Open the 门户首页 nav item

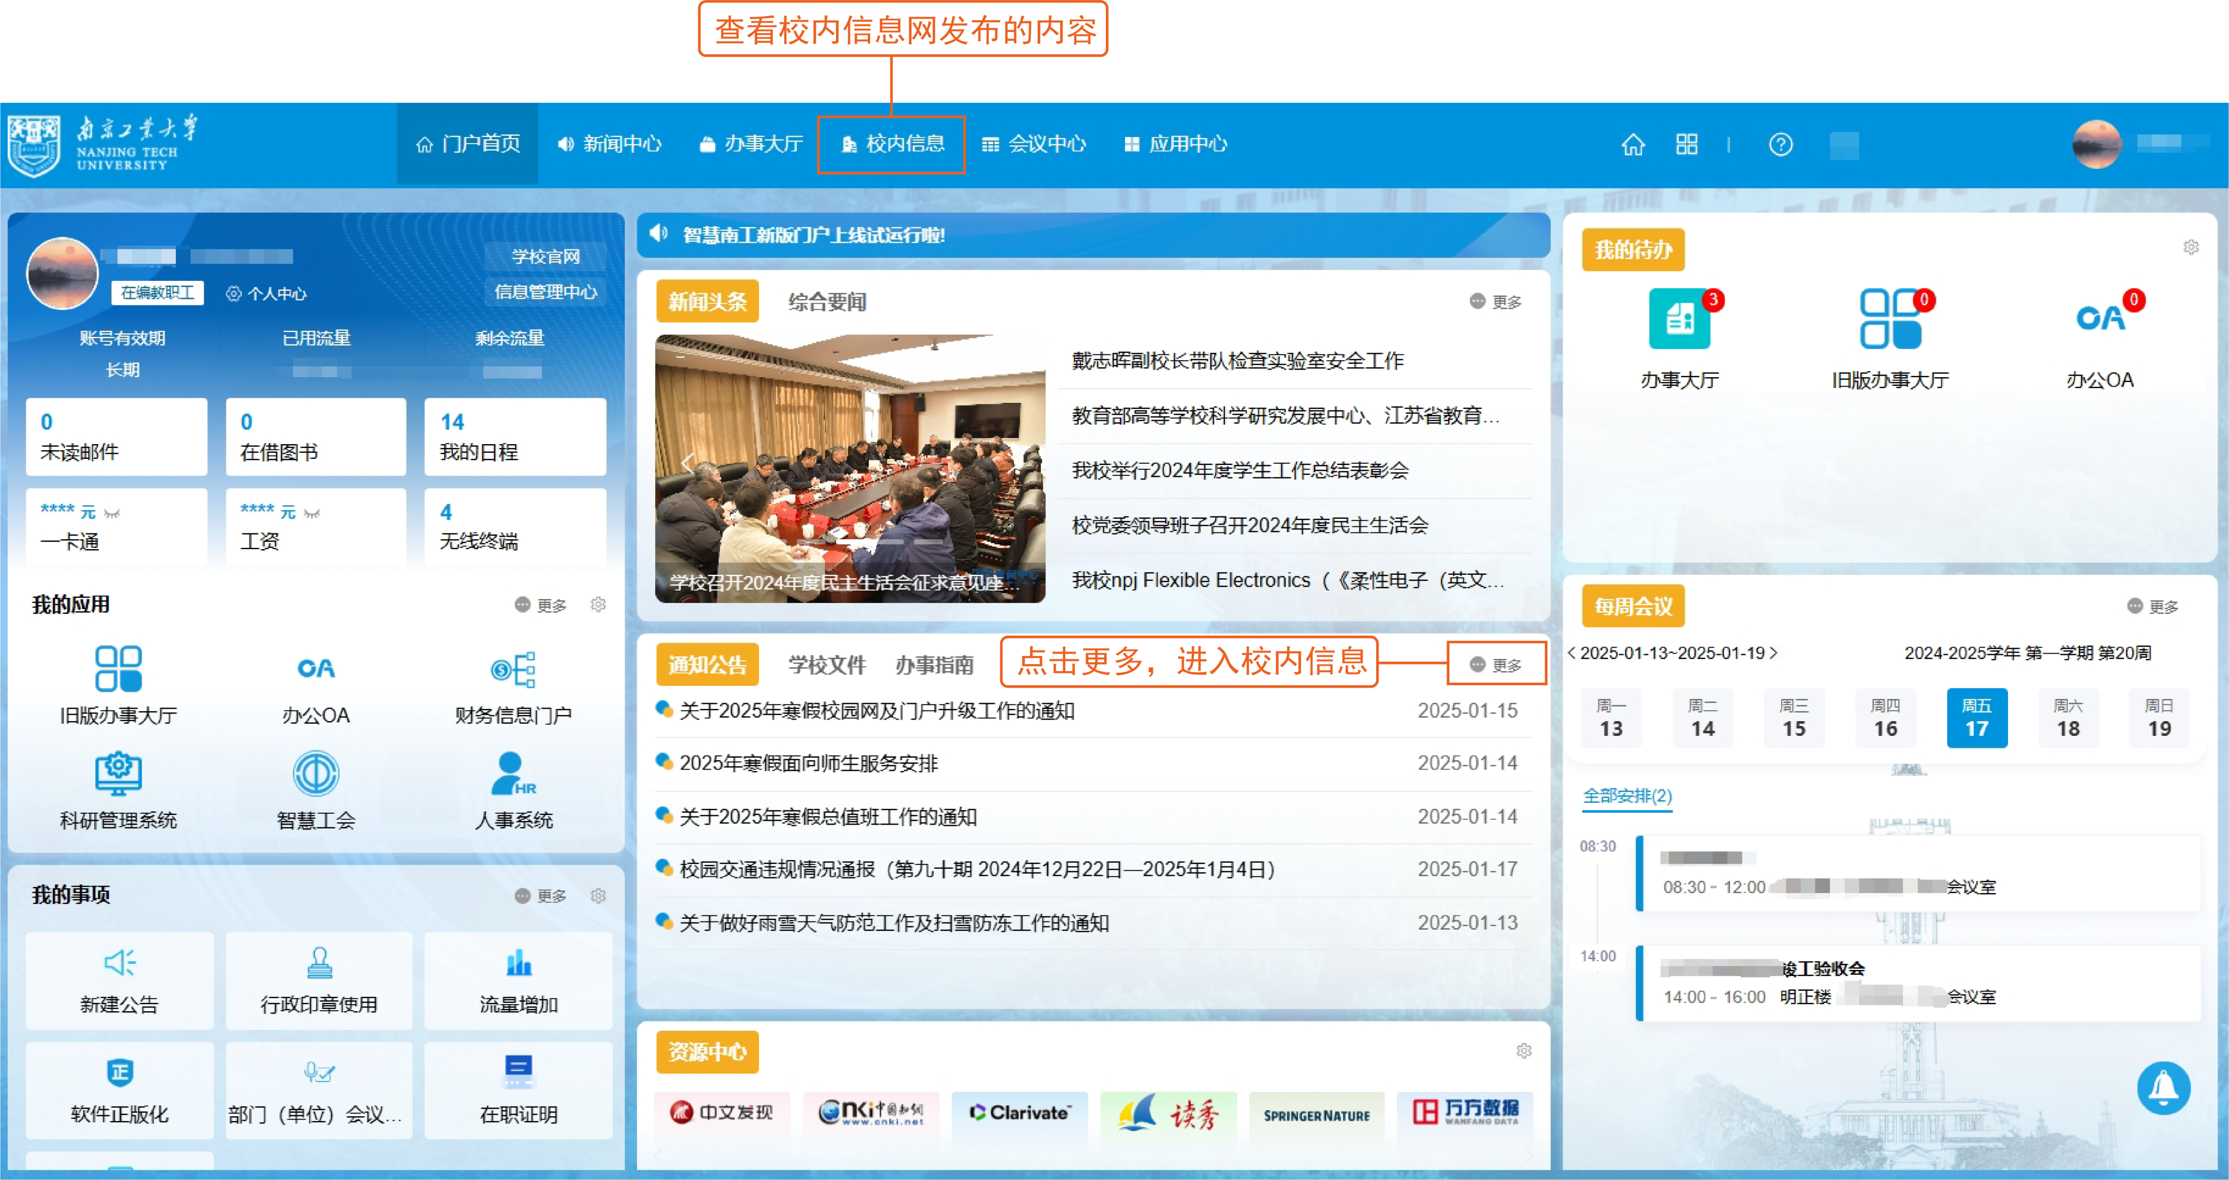coord(467,144)
